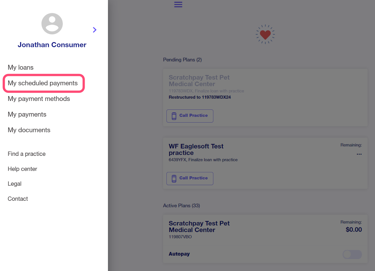375x271 pixels.
Task: Open the three-dots Remaining indicator
Action: pyautogui.click(x=359, y=154)
